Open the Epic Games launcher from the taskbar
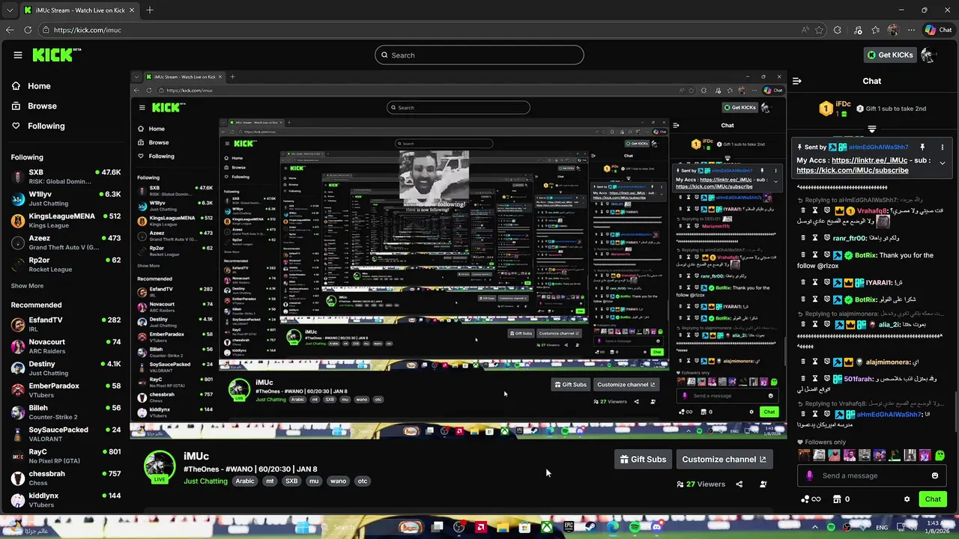 (569, 527)
